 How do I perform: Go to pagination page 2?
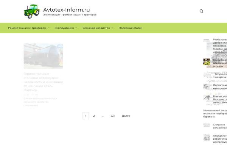(x=94, y=116)
